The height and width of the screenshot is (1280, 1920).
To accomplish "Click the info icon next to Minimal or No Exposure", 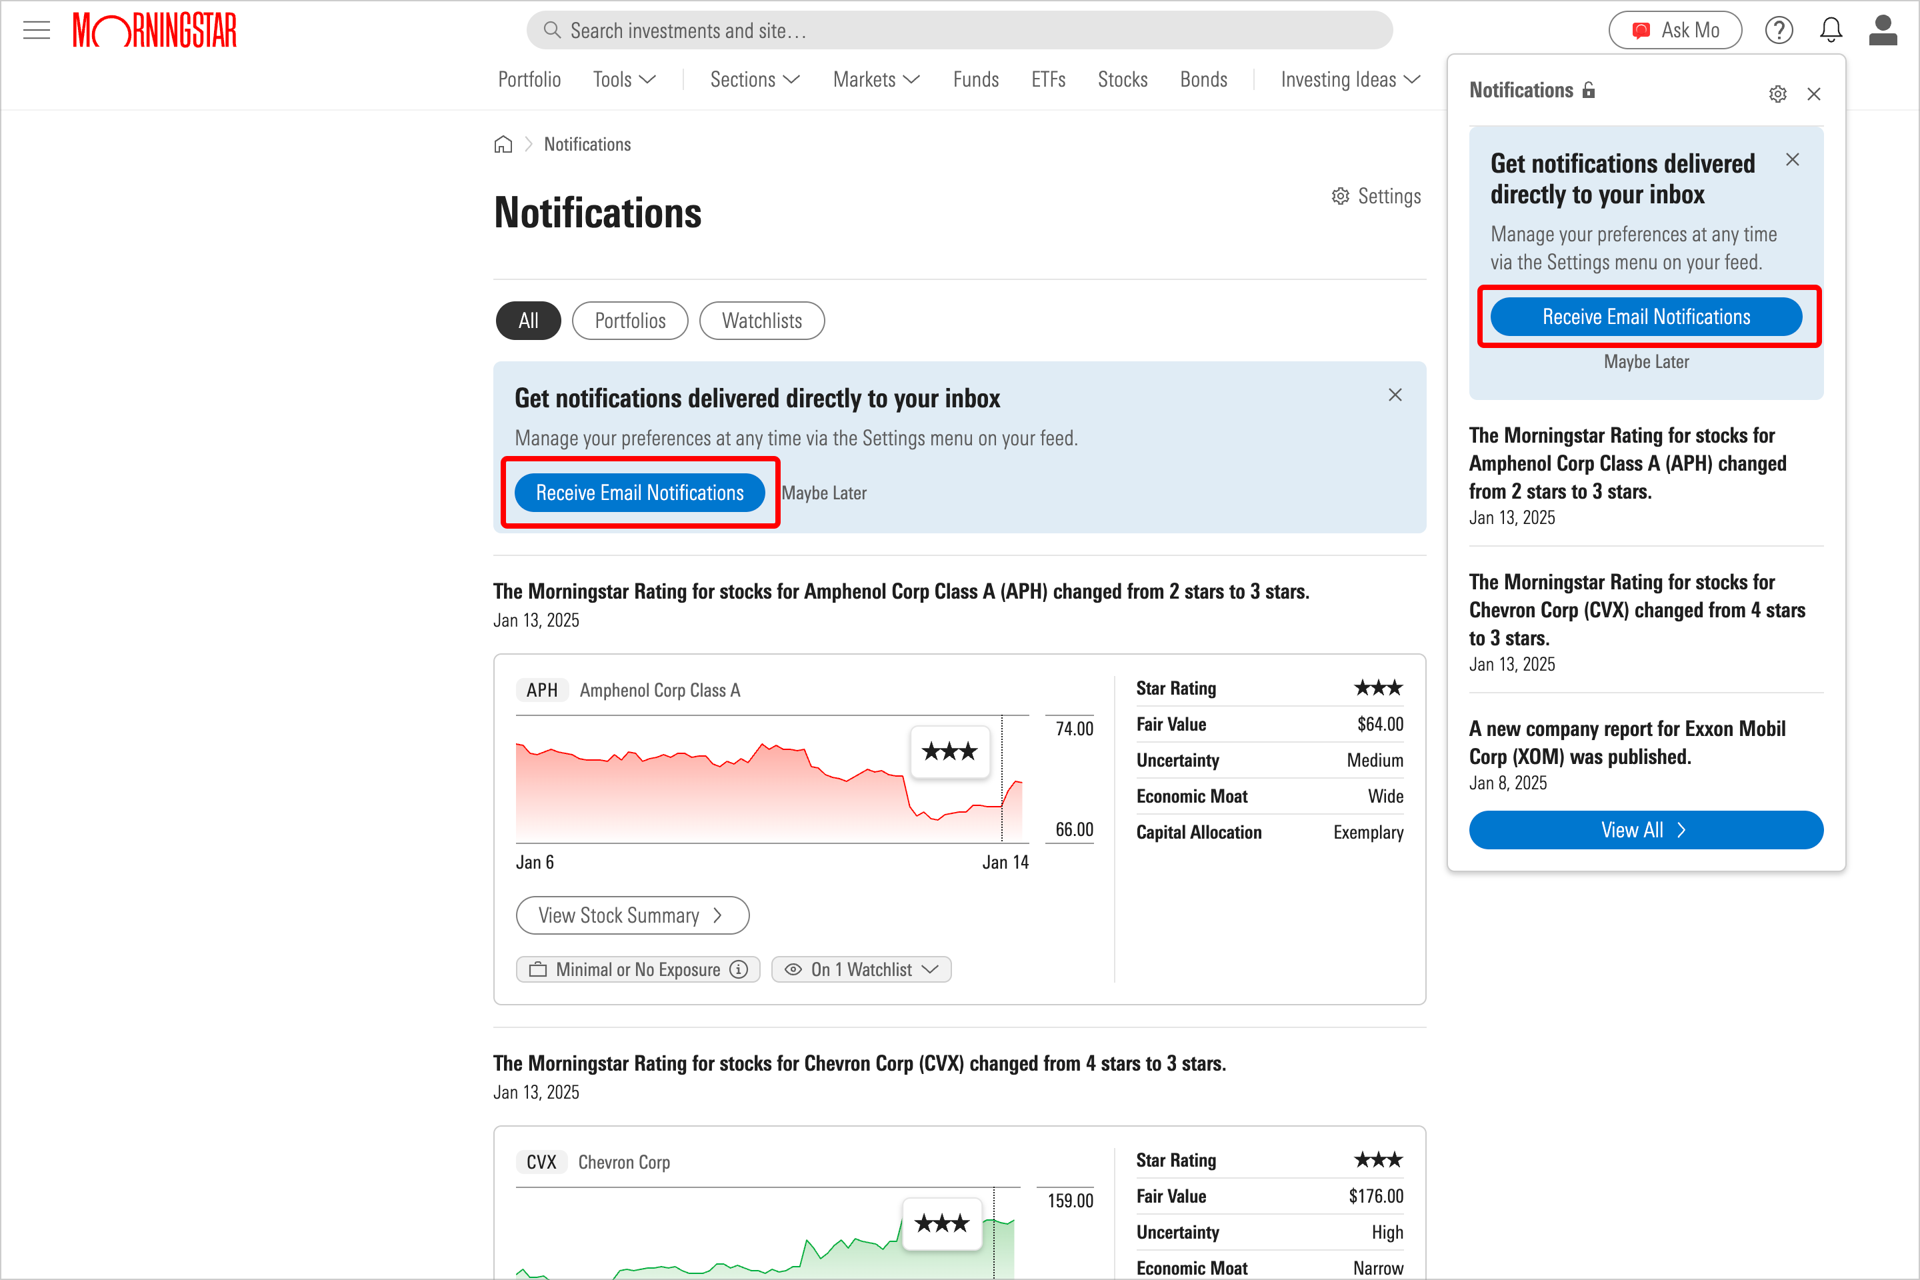I will 739,969.
